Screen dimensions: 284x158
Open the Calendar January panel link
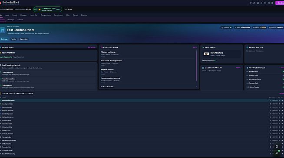click(238, 68)
